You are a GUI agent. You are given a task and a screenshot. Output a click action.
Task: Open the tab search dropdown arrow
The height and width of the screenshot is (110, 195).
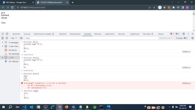coord(172,2)
